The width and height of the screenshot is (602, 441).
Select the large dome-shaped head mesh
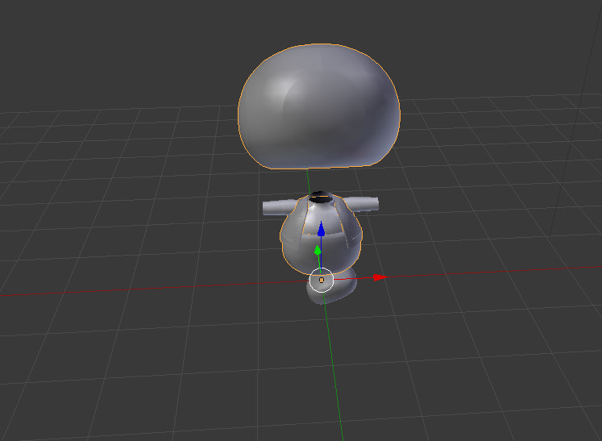coord(318,106)
